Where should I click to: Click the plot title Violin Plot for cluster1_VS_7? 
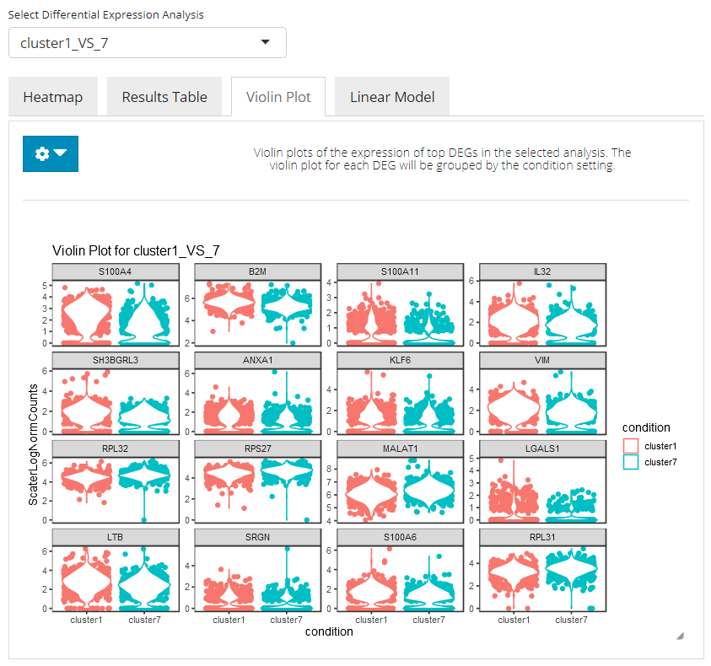[136, 250]
